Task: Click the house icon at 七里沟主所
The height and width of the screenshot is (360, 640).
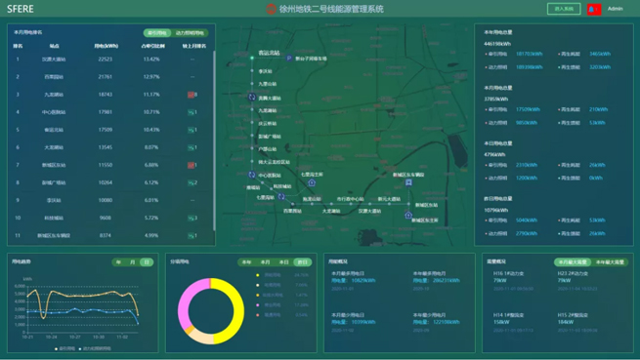Action: click(312, 182)
